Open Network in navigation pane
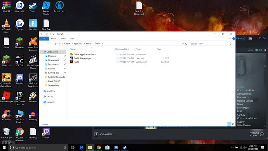This screenshot has width=268, height=151. click(50, 102)
